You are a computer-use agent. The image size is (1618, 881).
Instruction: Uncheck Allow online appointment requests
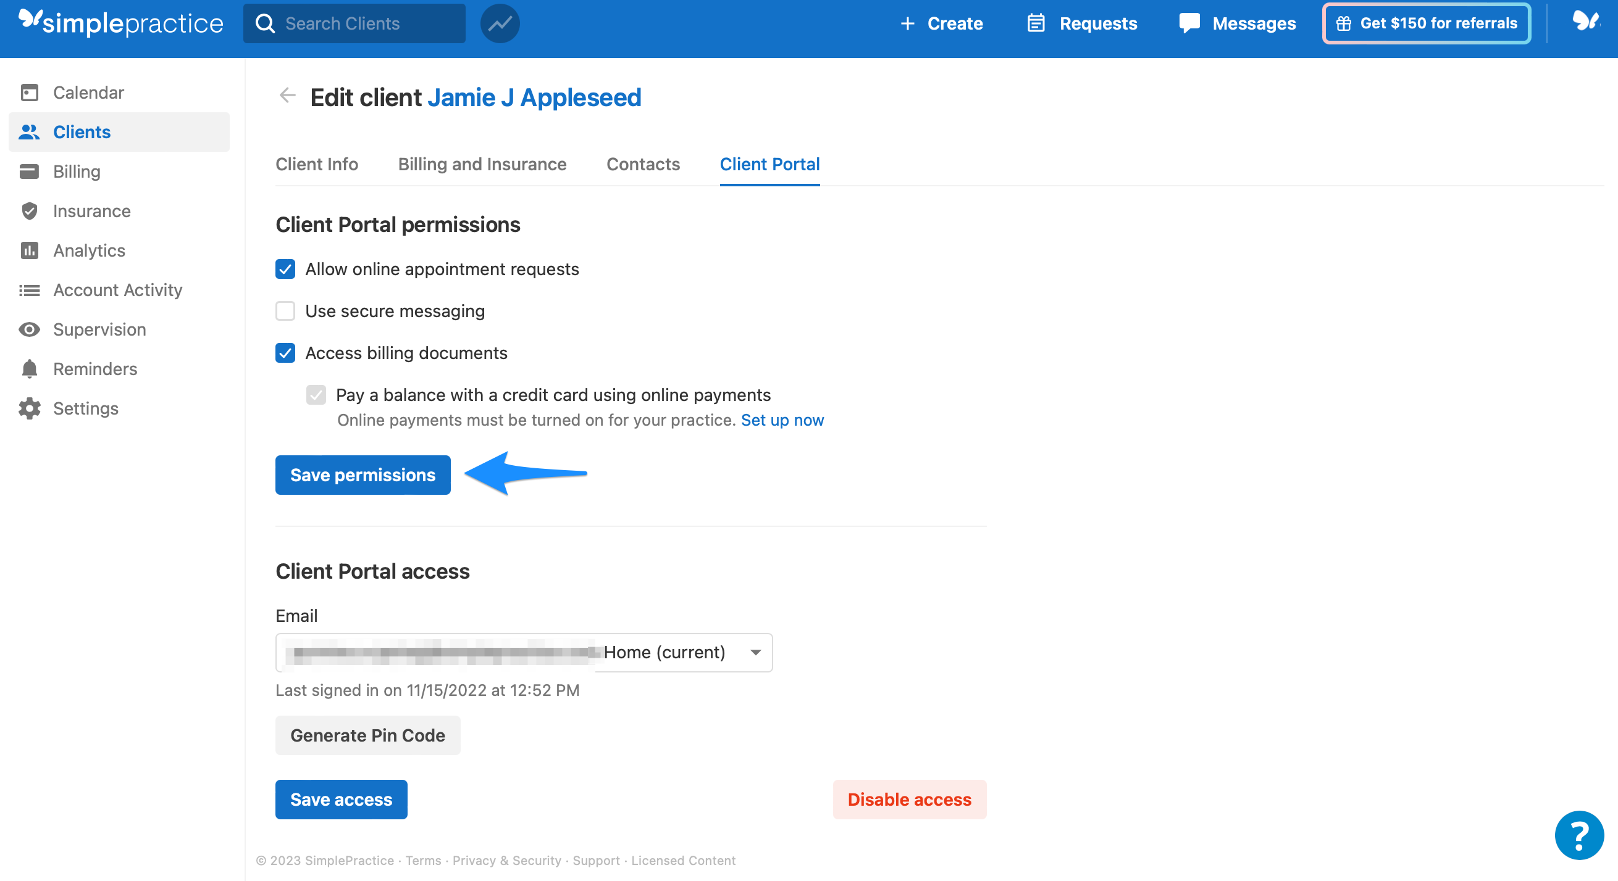click(285, 269)
